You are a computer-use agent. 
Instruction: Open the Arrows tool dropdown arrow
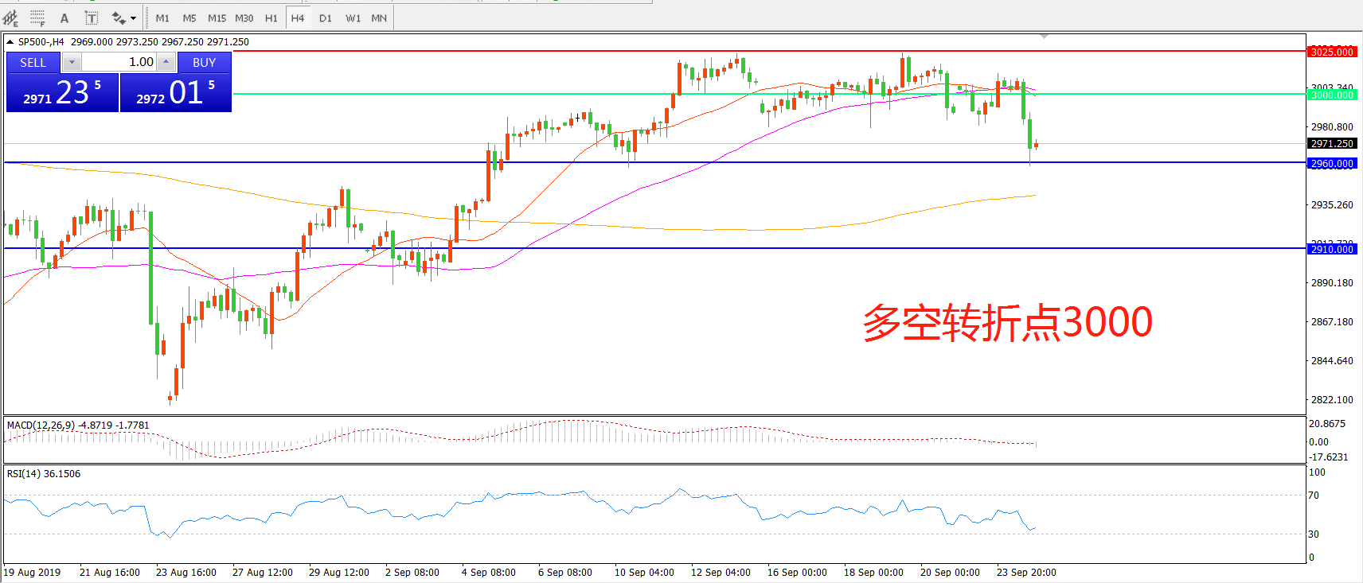click(133, 17)
